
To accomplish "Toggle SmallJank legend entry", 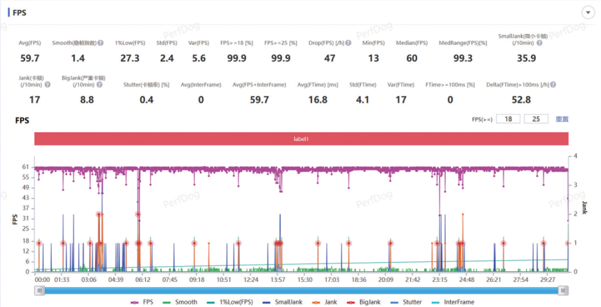I will 282,302.
